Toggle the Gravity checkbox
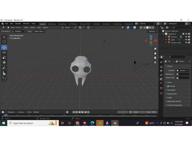This screenshot has height=144, width=192. point(168,86)
